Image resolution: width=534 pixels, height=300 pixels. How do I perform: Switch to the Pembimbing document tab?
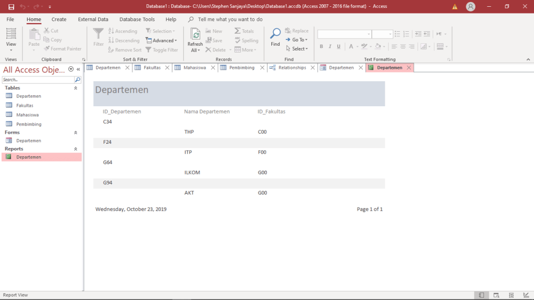tap(241, 68)
